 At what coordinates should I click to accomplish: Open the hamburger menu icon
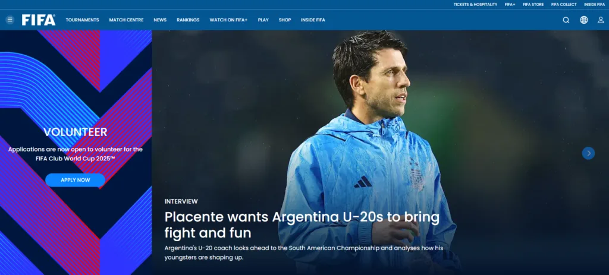(x=10, y=20)
